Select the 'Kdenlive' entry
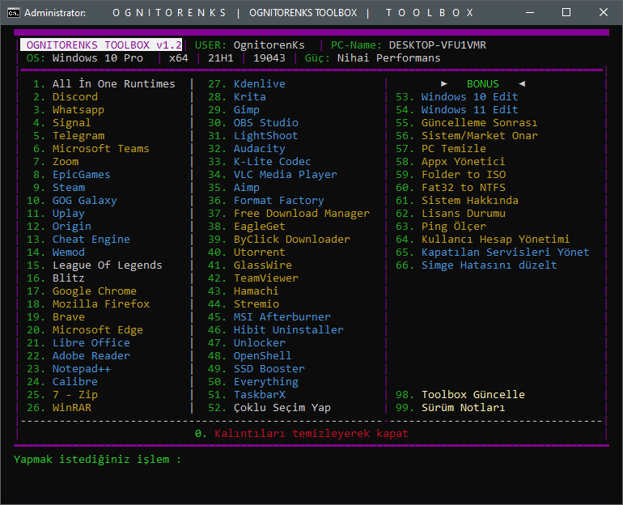Image resolution: width=623 pixels, height=505 pixels. click(260, 84)
